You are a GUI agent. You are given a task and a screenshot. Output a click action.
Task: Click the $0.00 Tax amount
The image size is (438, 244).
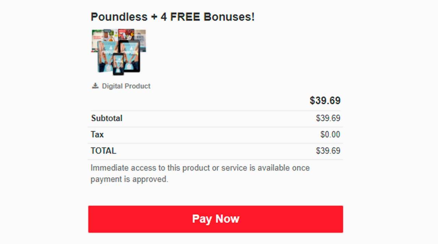pos(330,134)
